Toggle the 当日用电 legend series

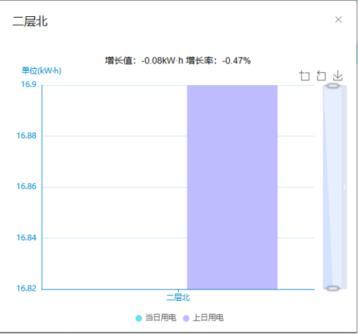click(156, 318)
